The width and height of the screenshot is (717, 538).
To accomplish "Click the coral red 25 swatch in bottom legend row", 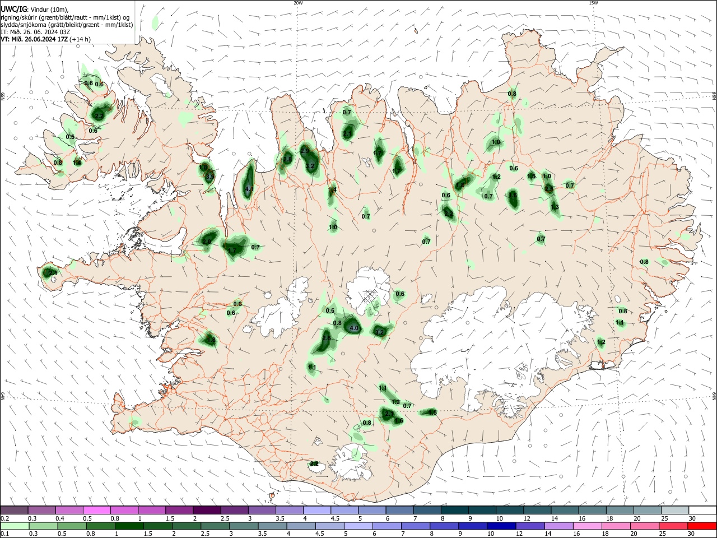I will point(673,526).
